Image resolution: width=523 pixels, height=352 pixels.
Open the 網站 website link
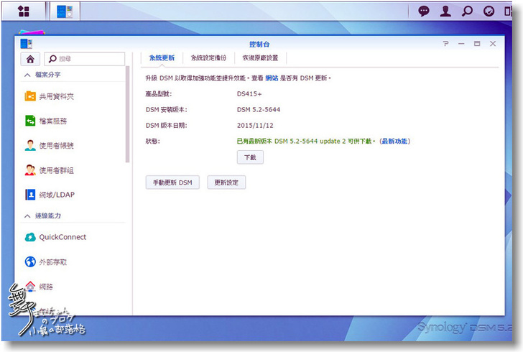(x=272, y=78)
